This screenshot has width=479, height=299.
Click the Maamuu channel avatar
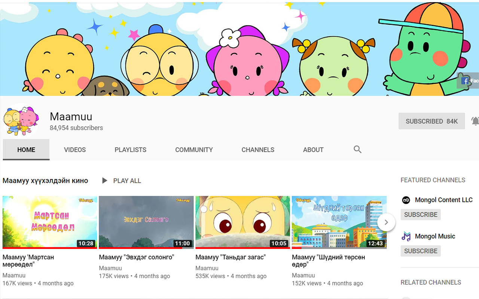[21, 121]
